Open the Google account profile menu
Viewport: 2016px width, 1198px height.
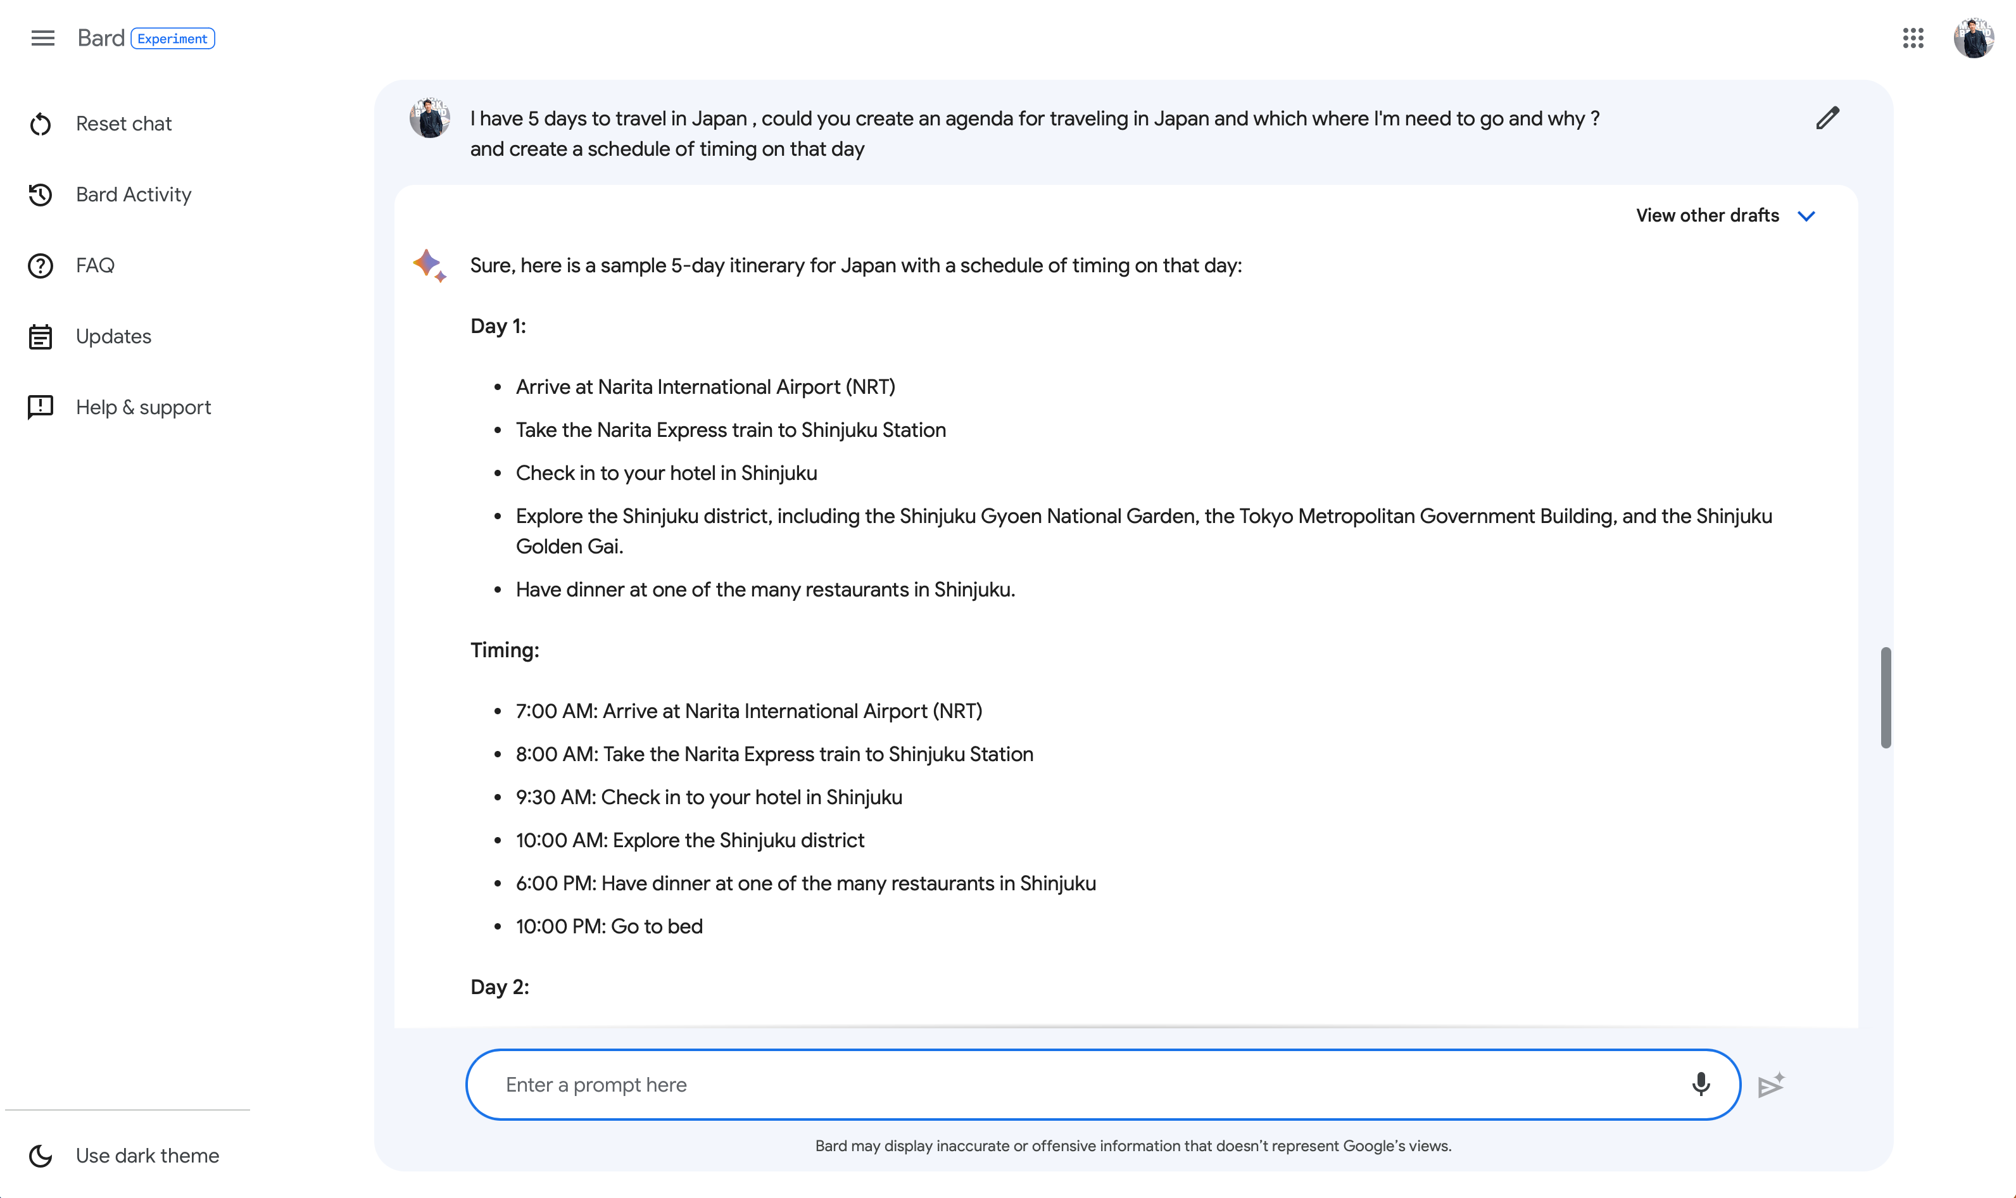point(1973,38)
